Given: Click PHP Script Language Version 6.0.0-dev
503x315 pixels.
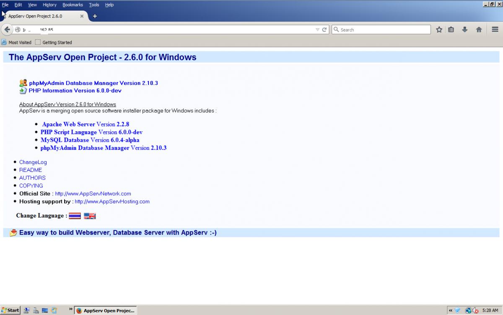Looking at the screenshot, I should [x=91, y=132].
